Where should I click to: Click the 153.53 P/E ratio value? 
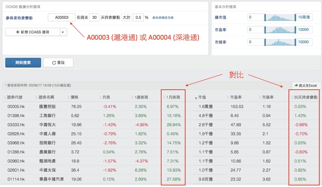[x=237, y=106]
